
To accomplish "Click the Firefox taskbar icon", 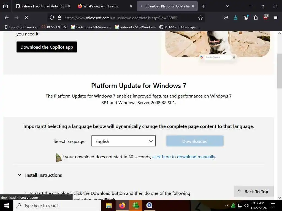I will click(122, 206).
